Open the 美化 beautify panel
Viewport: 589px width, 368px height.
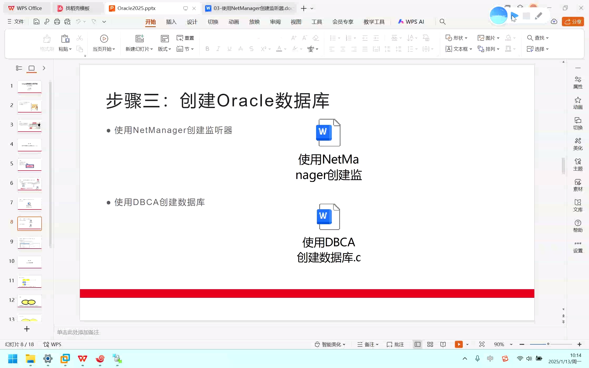tap(578, 144)
